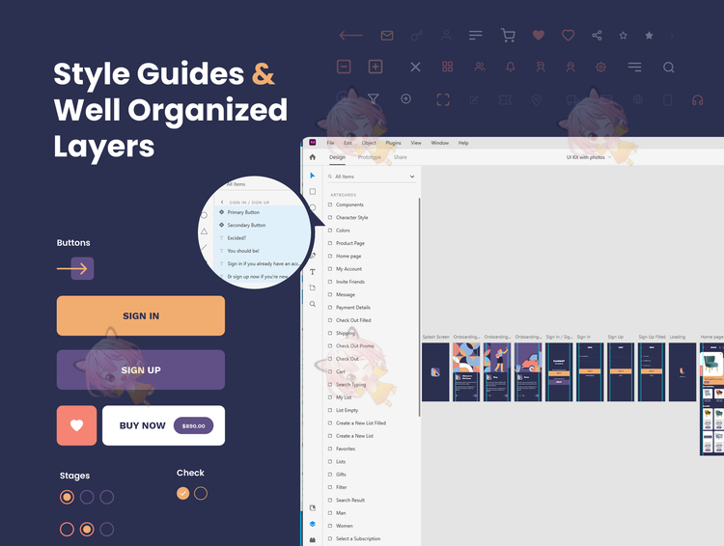Image resolution: width=724 pixels, height=546 pixels.
Task: Select the Zoom tool in XD toolbar
Action: [313, 304]
